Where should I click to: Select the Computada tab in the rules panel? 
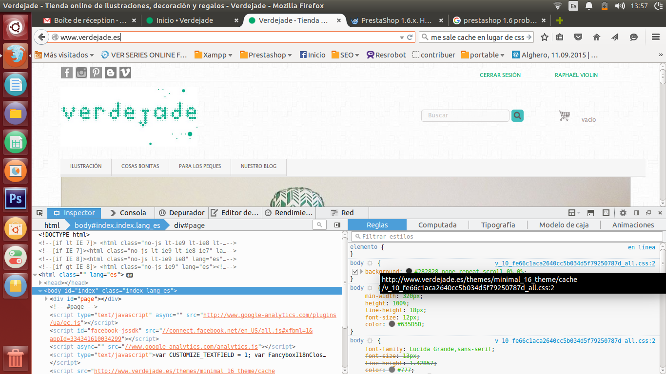[437, 225]
